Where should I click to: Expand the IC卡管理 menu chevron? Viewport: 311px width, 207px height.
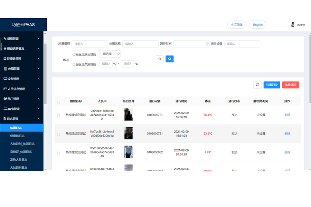pos(39,109)
